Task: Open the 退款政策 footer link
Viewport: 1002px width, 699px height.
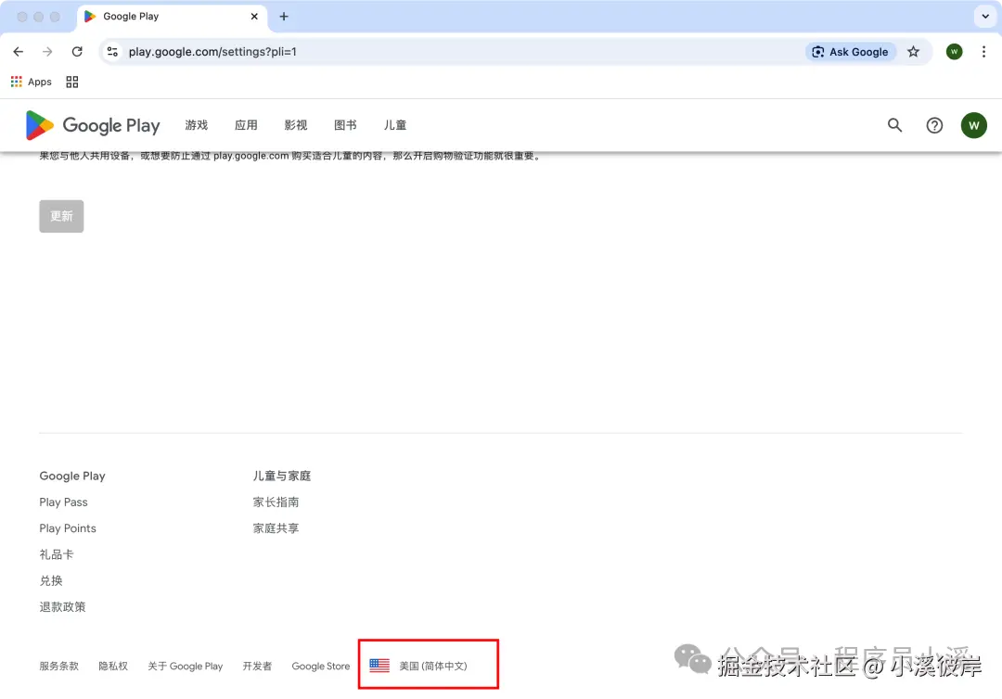Action: (62, 606)
